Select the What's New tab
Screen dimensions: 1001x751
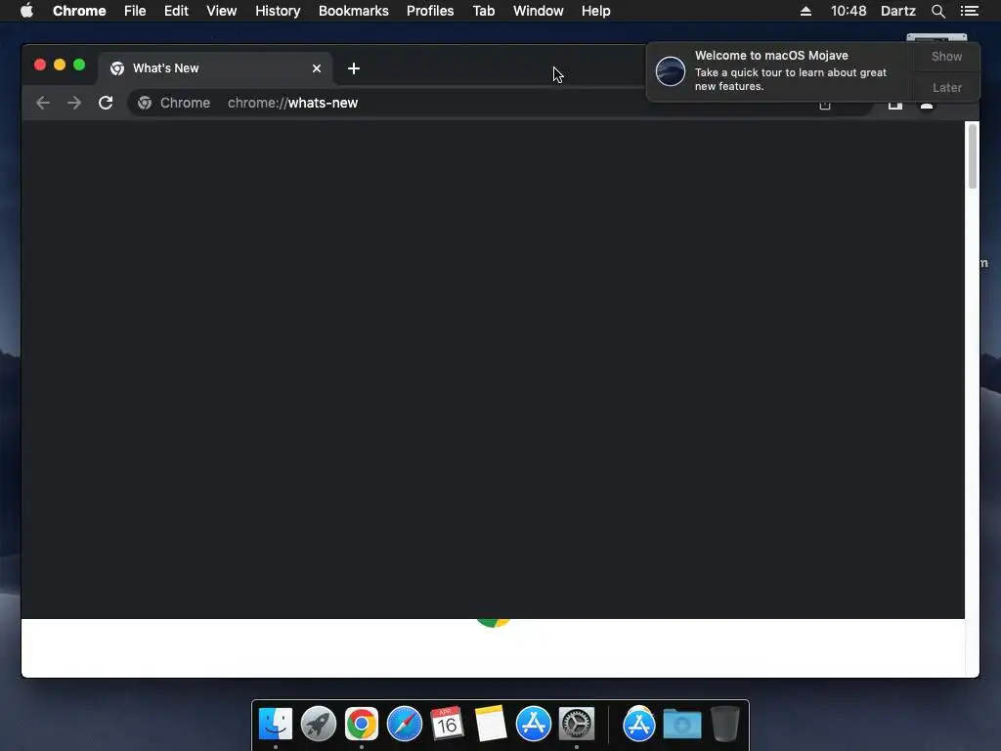pyautogui.click(x=215, y=68)
